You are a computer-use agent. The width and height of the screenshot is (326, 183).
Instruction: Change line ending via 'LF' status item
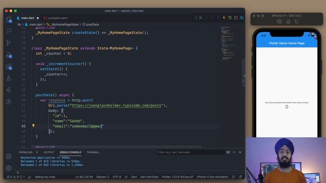click(x=126, y=177)
